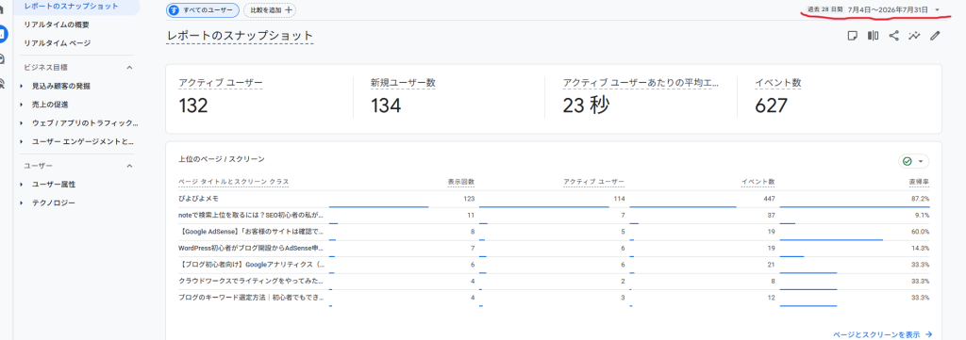Image resolution: width=966 pixels, height=340 pixels.
Task: Click the 直帰率 column header
Action: [x=919, y=182]
